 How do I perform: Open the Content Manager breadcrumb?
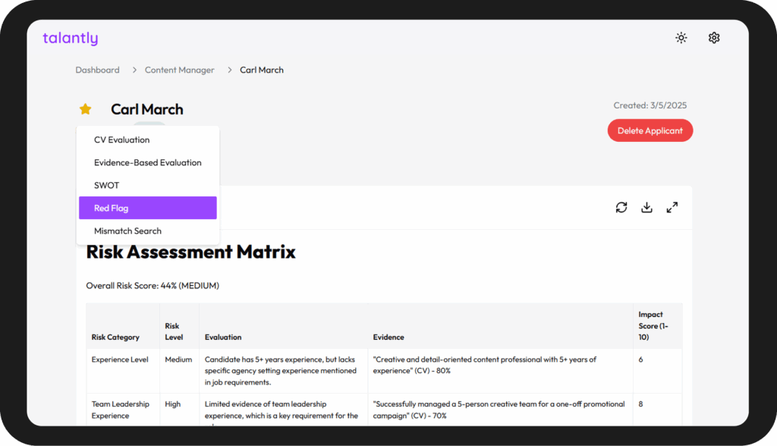[179, 70]
